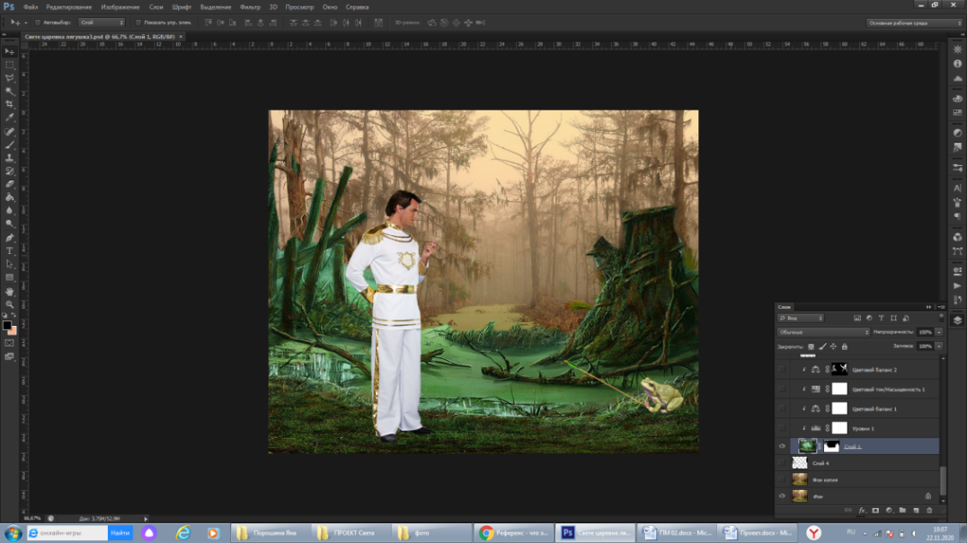Toggle Quick Mask mode icon
Screen dimensions: 967x543
(10, 343)
